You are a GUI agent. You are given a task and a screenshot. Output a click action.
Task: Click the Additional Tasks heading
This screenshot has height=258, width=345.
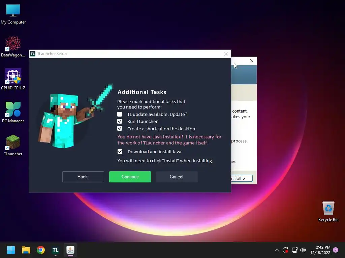pos(142,92)
